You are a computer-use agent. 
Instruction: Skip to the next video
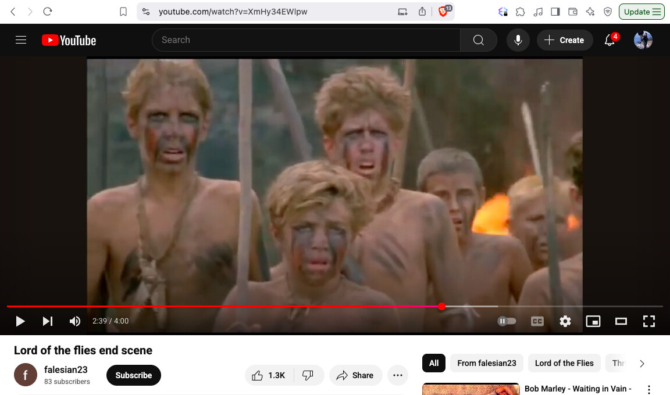(48, 321)
